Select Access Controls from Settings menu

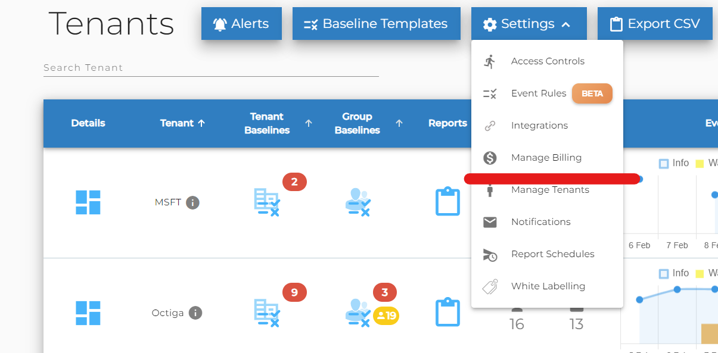pyautogui.click(x=548, y=61)
